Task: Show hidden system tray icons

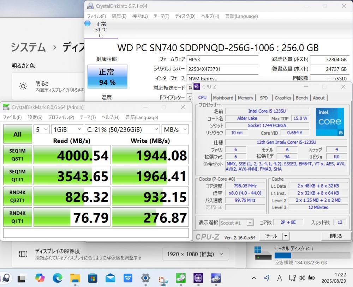Action: tap(254, 278)
